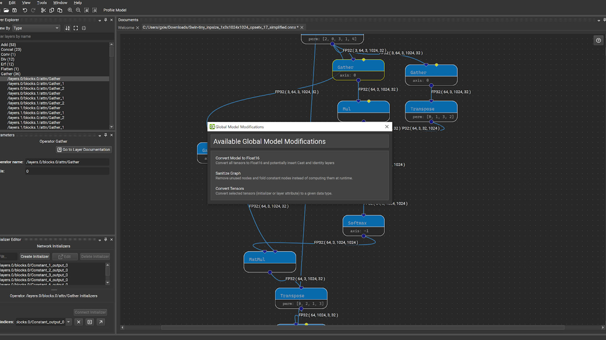606x340 pixels.
Task: Open the Documents panel options dropdown
Action: [x=599, y=20]
